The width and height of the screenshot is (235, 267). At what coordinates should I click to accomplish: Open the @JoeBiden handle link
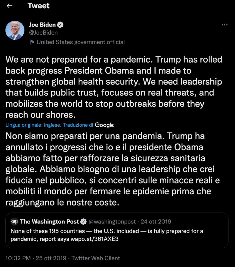(x=43, y=33)
